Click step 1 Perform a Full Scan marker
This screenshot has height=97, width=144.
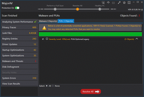(x=55, y=9)
